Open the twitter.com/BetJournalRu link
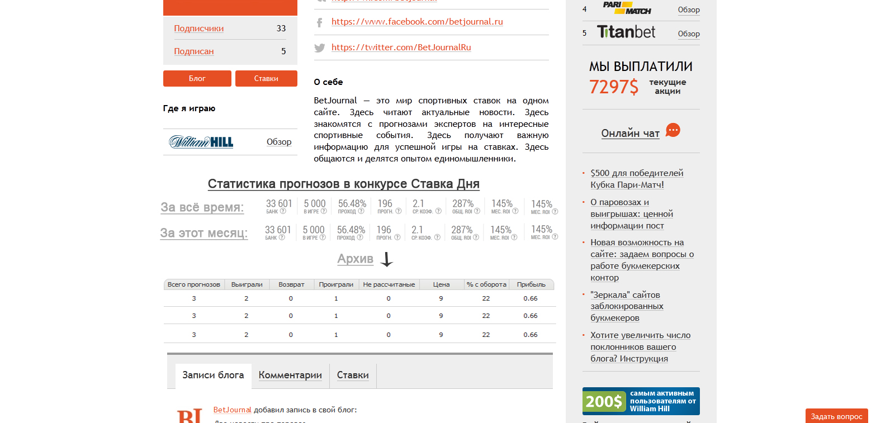Viewport: 876px width, 423px height. pyautogui.click(x=401, y=47)
